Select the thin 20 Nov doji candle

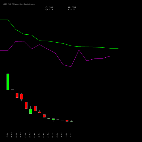point(12,90)
